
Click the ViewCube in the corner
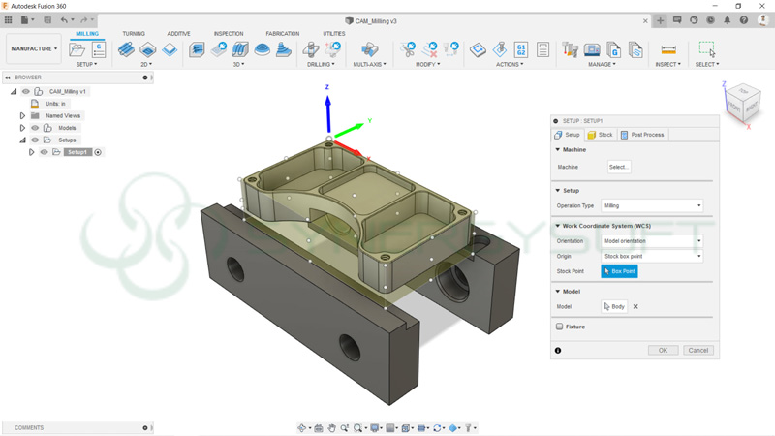743,101
